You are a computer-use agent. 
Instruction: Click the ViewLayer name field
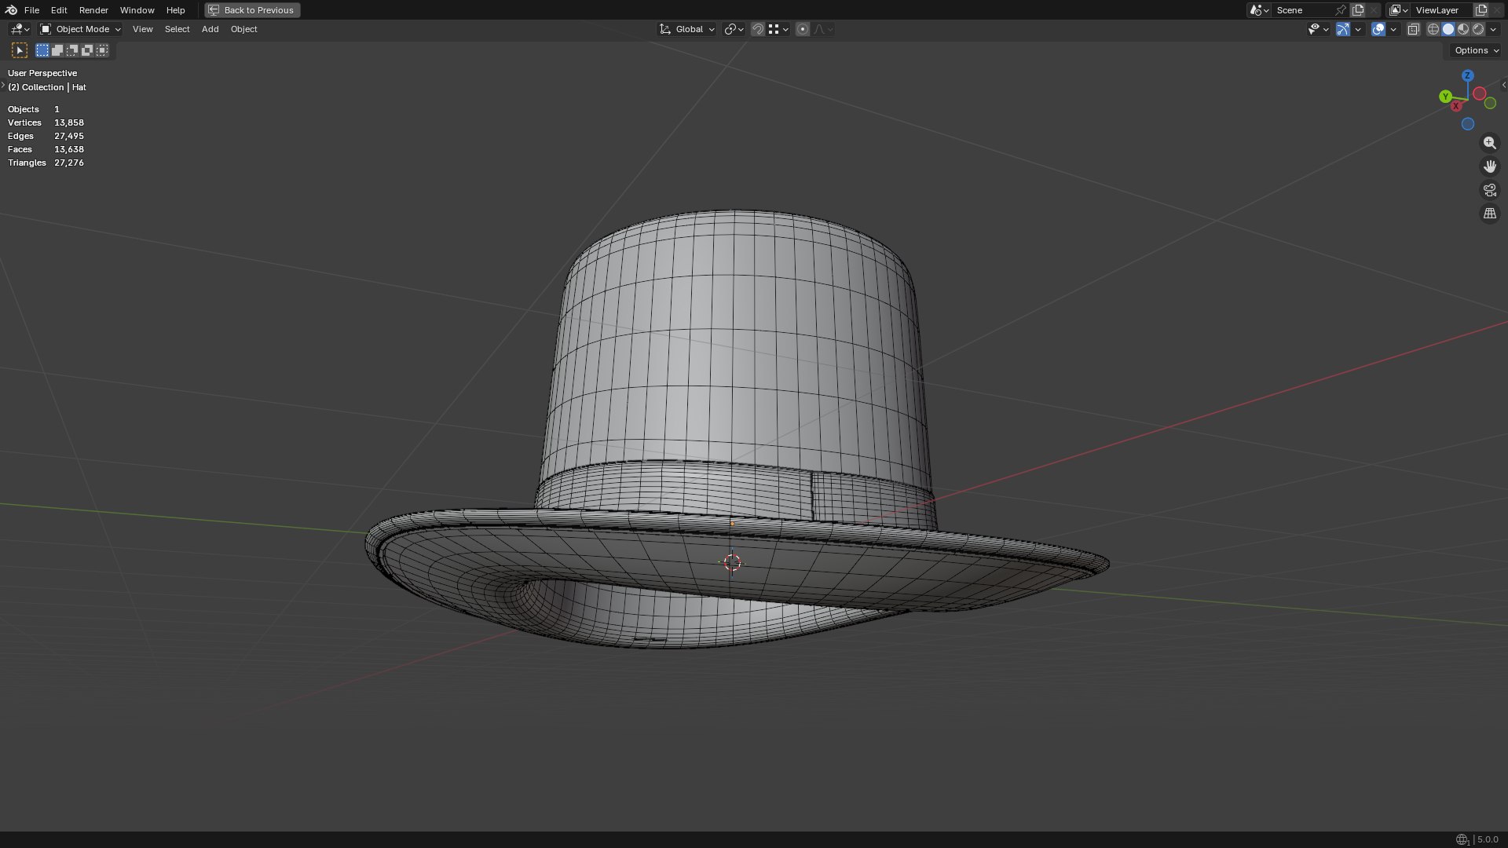1442,10
